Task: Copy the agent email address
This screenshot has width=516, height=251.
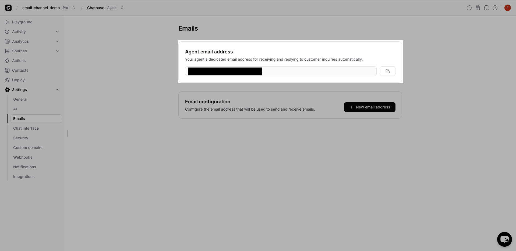Action: coord(388,71)
